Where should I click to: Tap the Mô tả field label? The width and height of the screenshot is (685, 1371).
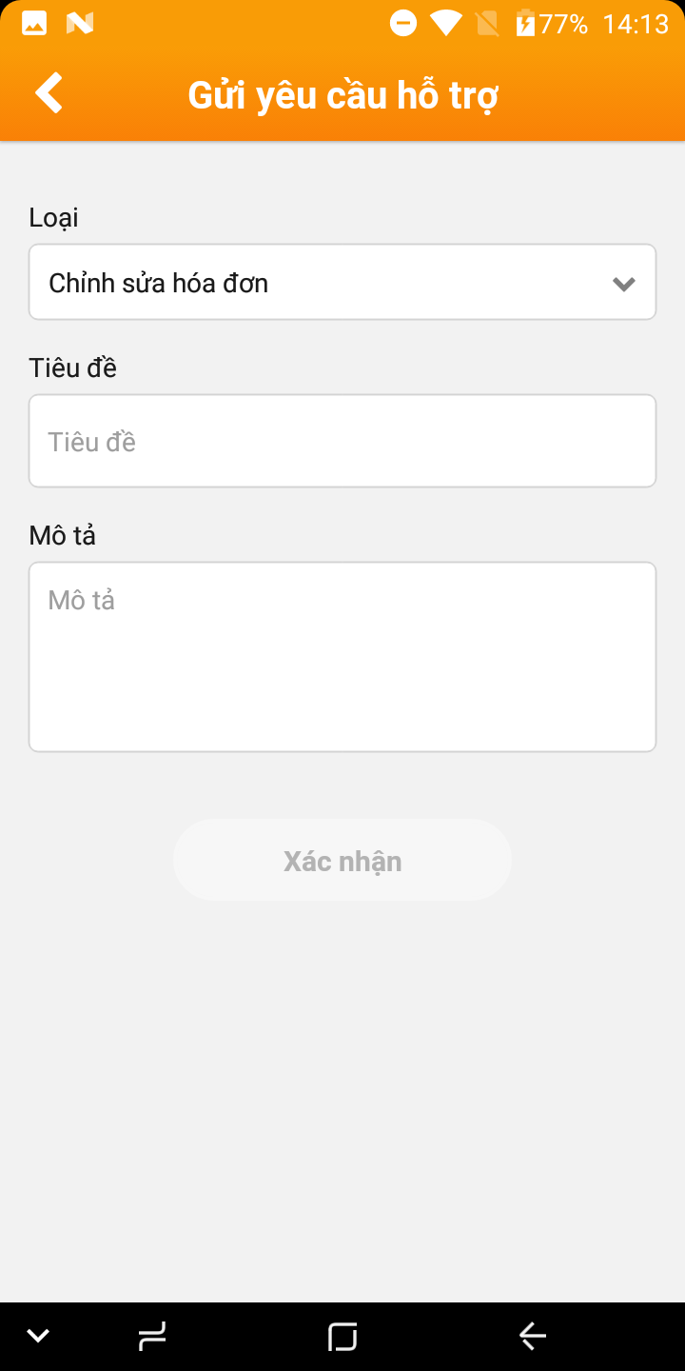(x=63, y=536)
